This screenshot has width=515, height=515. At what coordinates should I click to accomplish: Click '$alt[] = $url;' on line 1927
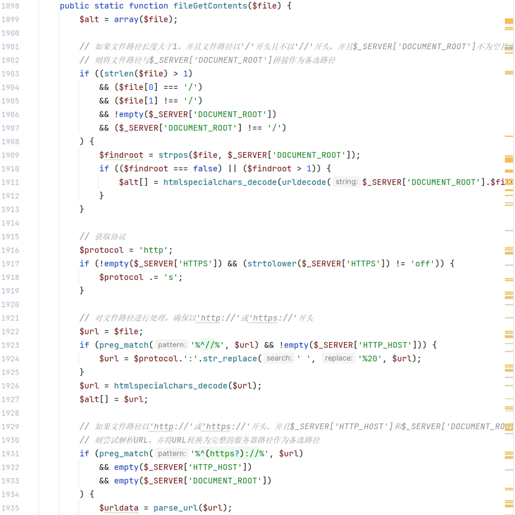[114, 399]
